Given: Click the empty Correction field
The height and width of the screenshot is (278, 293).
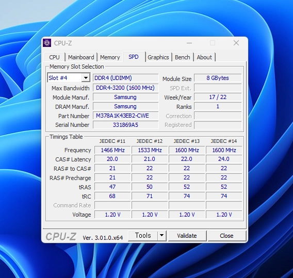Looking at the screenshot, I should click(218, 116).
